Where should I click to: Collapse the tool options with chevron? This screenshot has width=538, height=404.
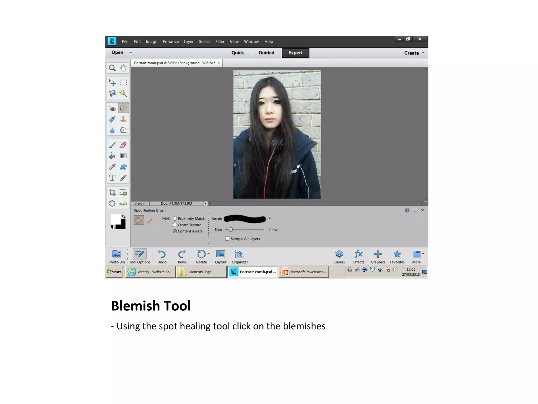422,210
